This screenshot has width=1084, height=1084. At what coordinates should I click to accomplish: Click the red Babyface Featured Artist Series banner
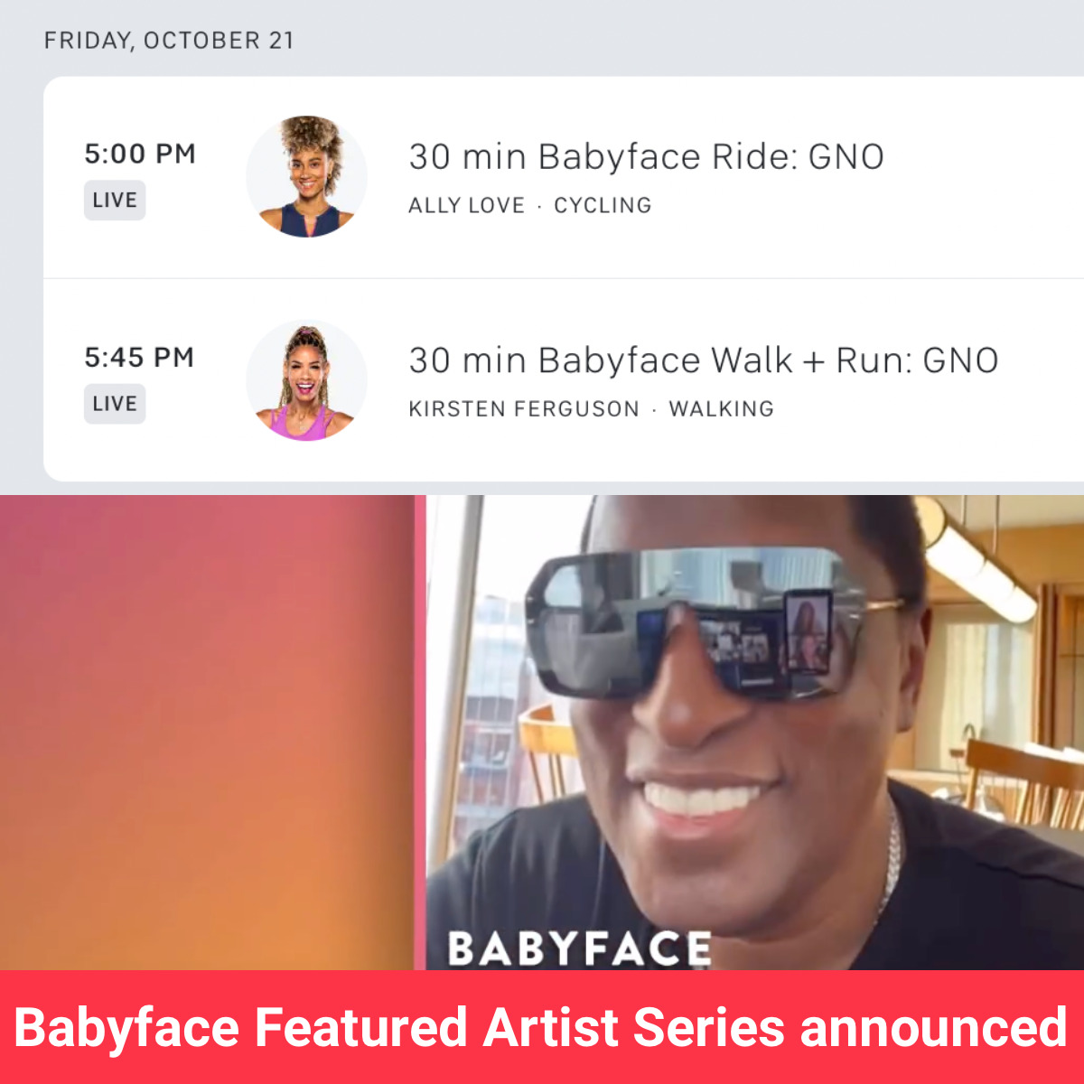coord(542,1027)
